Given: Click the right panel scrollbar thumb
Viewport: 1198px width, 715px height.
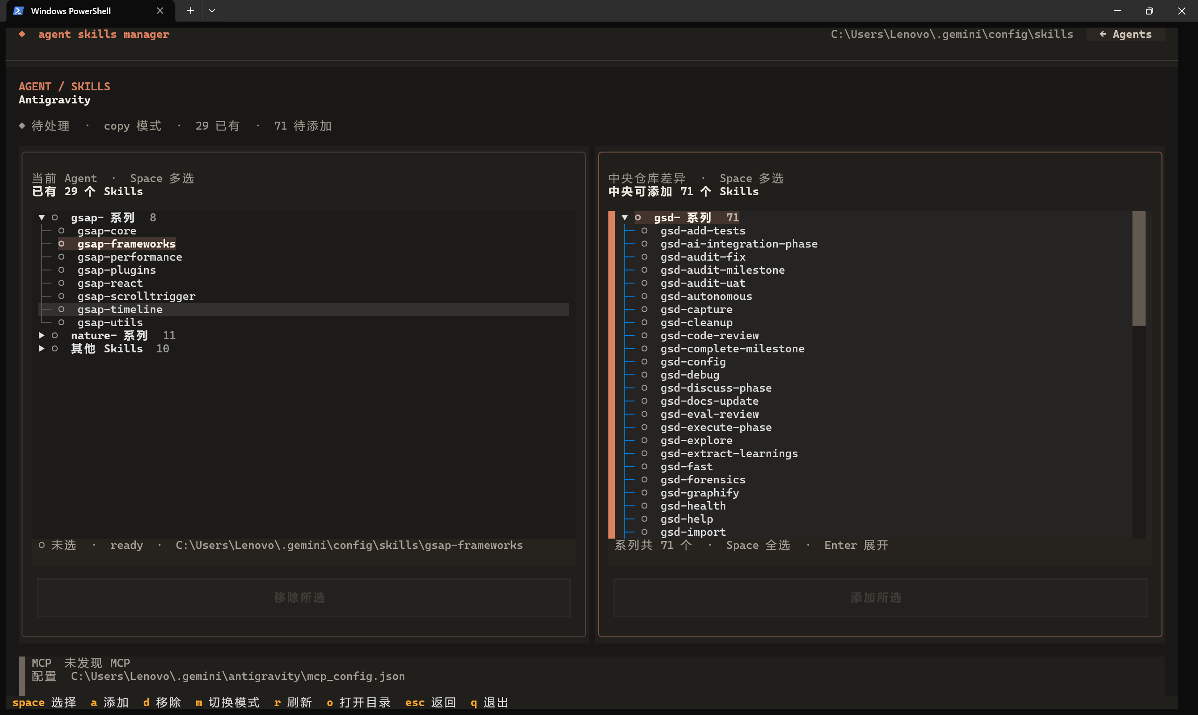Looking at the screenshot, I should click(1139, 269).
